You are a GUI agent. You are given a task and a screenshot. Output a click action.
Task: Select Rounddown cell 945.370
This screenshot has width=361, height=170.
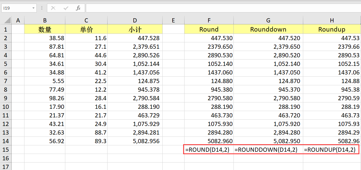(x=268, y=89)
